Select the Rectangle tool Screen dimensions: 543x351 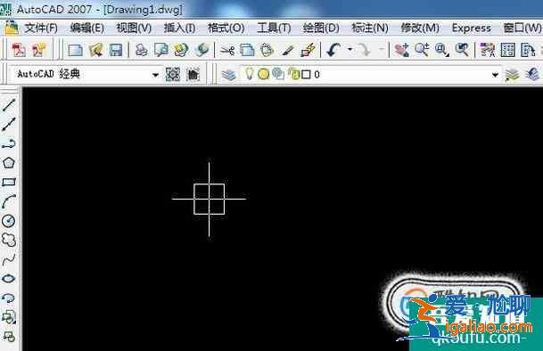coord(9,182)
